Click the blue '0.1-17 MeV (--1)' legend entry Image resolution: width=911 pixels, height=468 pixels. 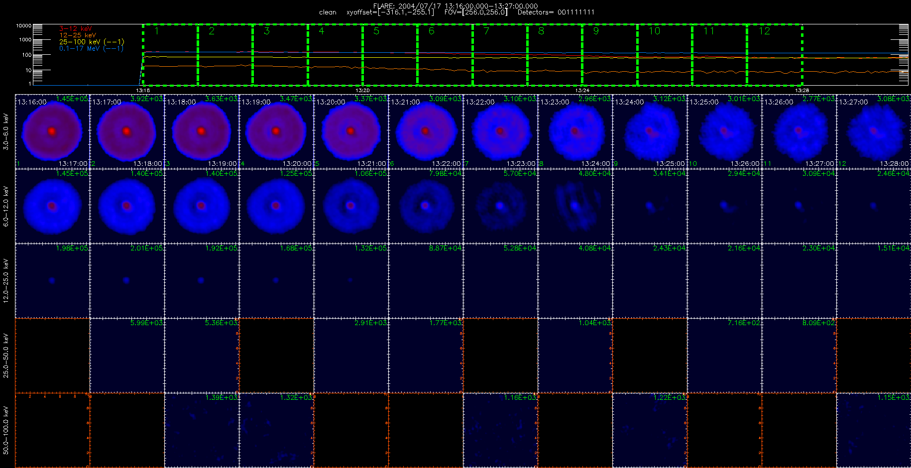point(91,48)
